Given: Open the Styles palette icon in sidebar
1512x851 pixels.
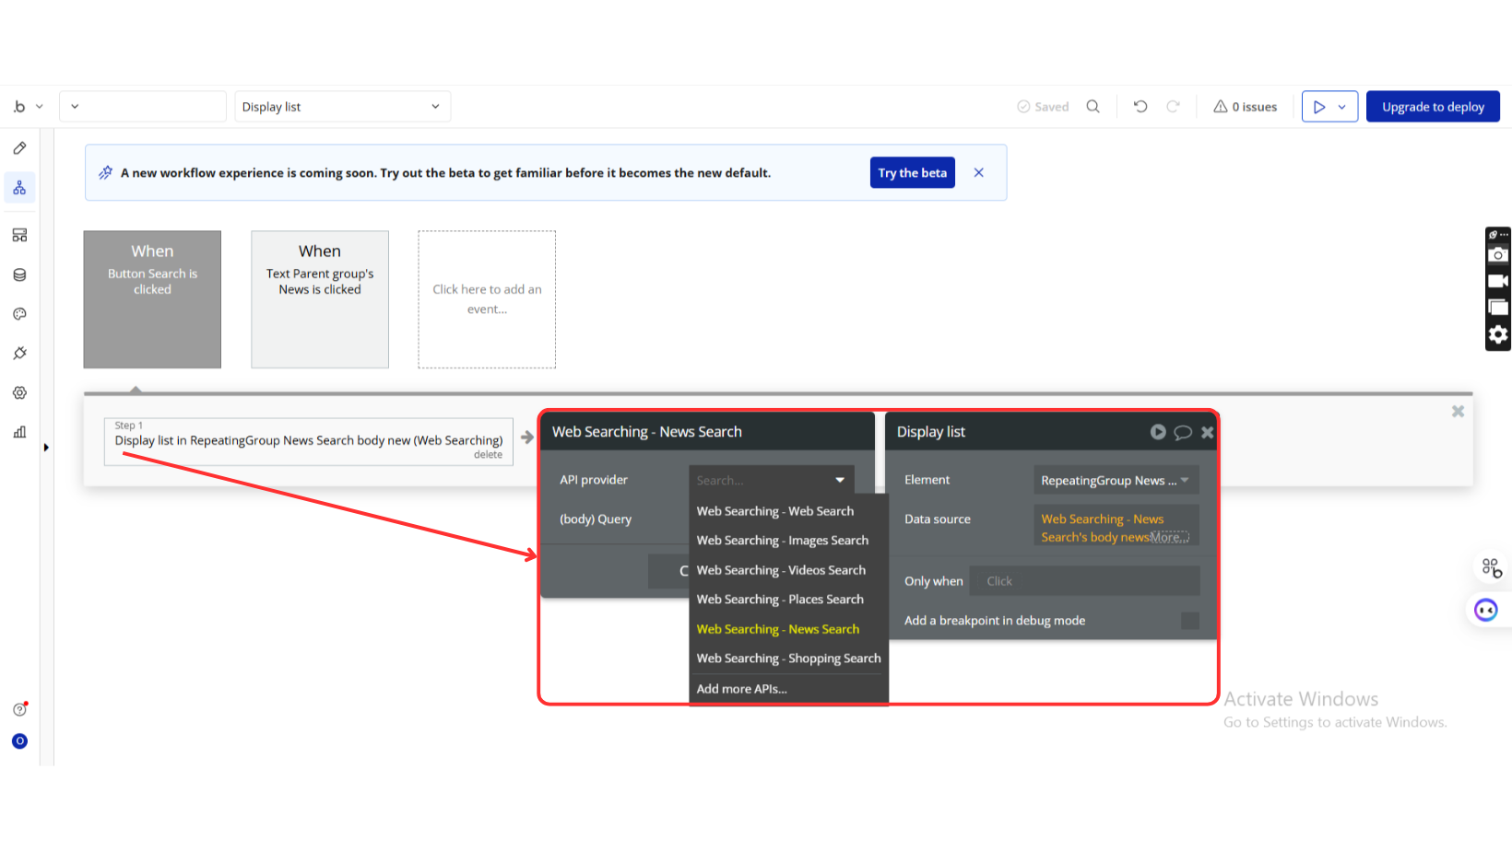Looking at the screenshot, I should pyautogui.click(x=19, y=314).
